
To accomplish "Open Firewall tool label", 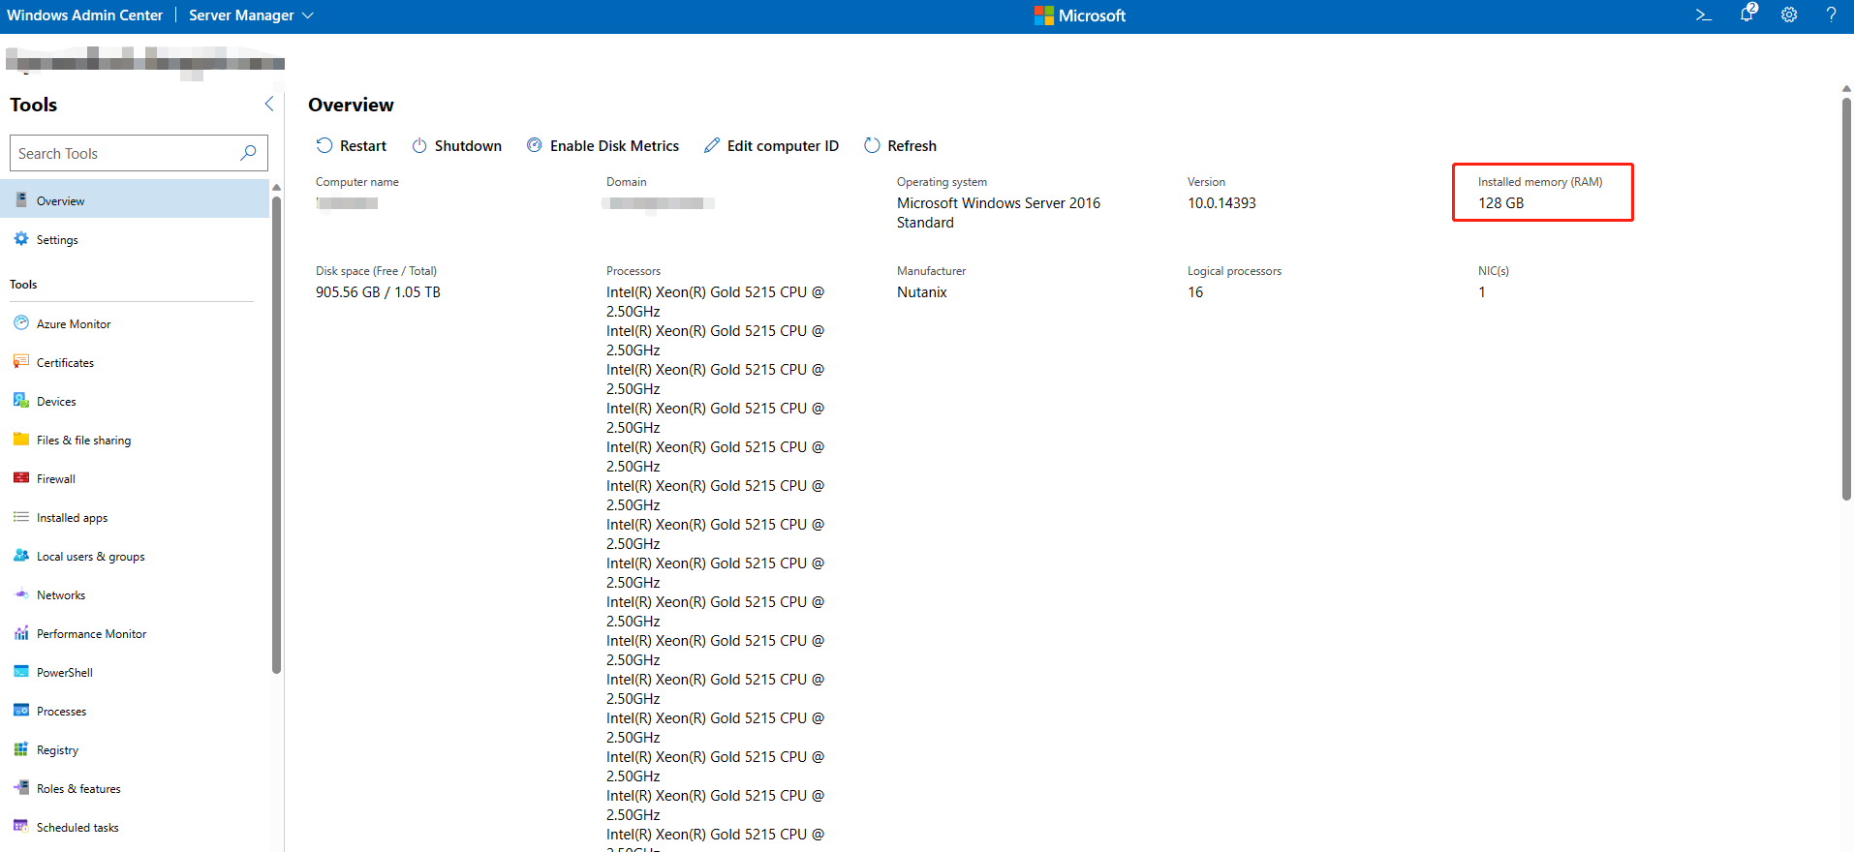I will tap(55, 479).
